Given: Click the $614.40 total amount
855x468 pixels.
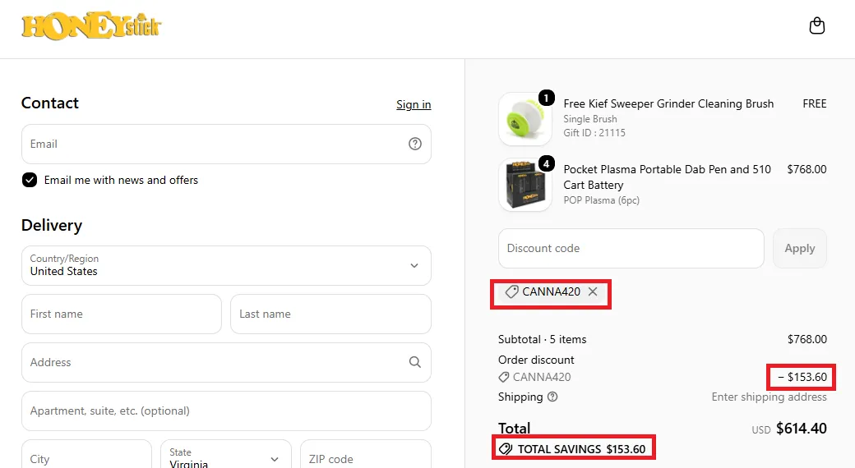Looking at the screenshot, I should (802, 429).
